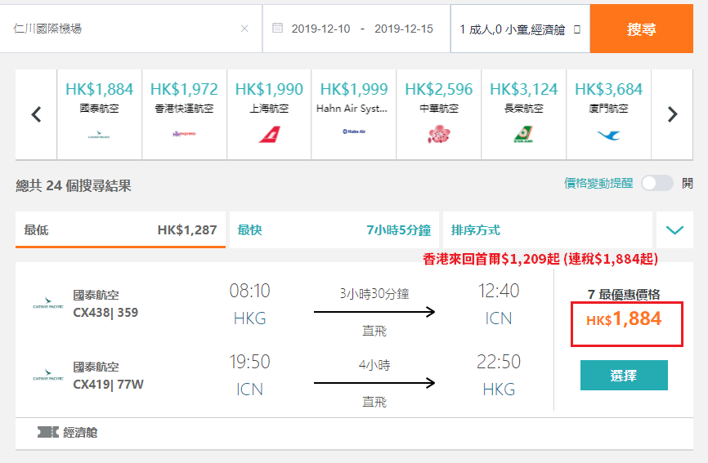The height and width of the screenshot is (463, 708).
Task: Click the Cathay logo beside CX438
Action: (x=48, y=302)
